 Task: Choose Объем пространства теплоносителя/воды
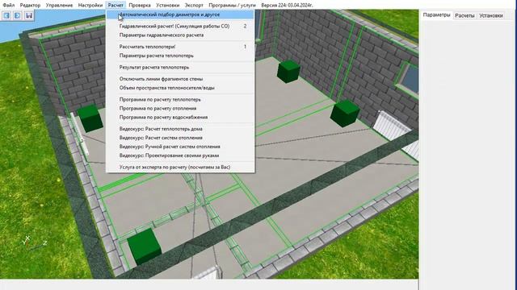point(180,88)
